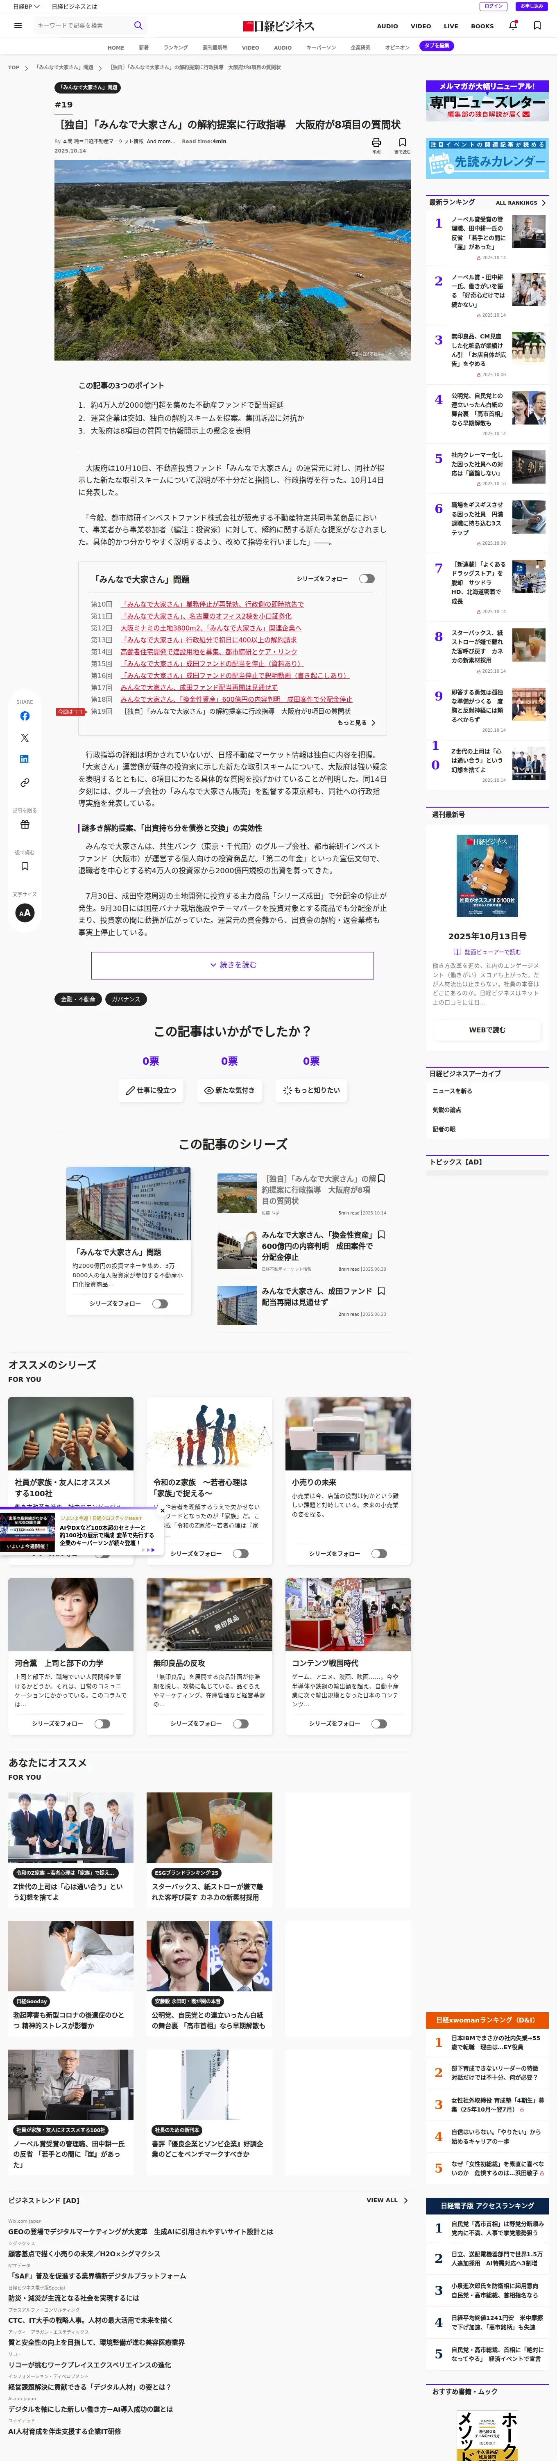
Task: Change the text size with the aA icon
Action: [x=25, y=912]
